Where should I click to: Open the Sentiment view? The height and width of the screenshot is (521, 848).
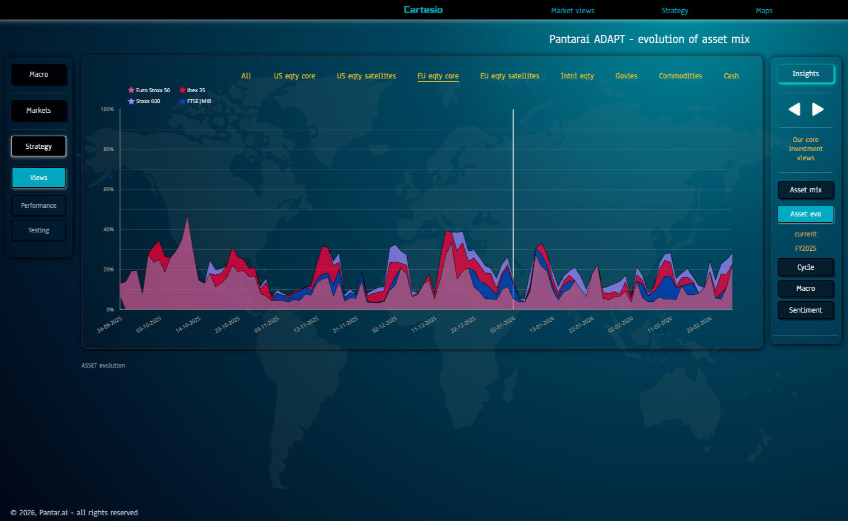click(805, 310)
